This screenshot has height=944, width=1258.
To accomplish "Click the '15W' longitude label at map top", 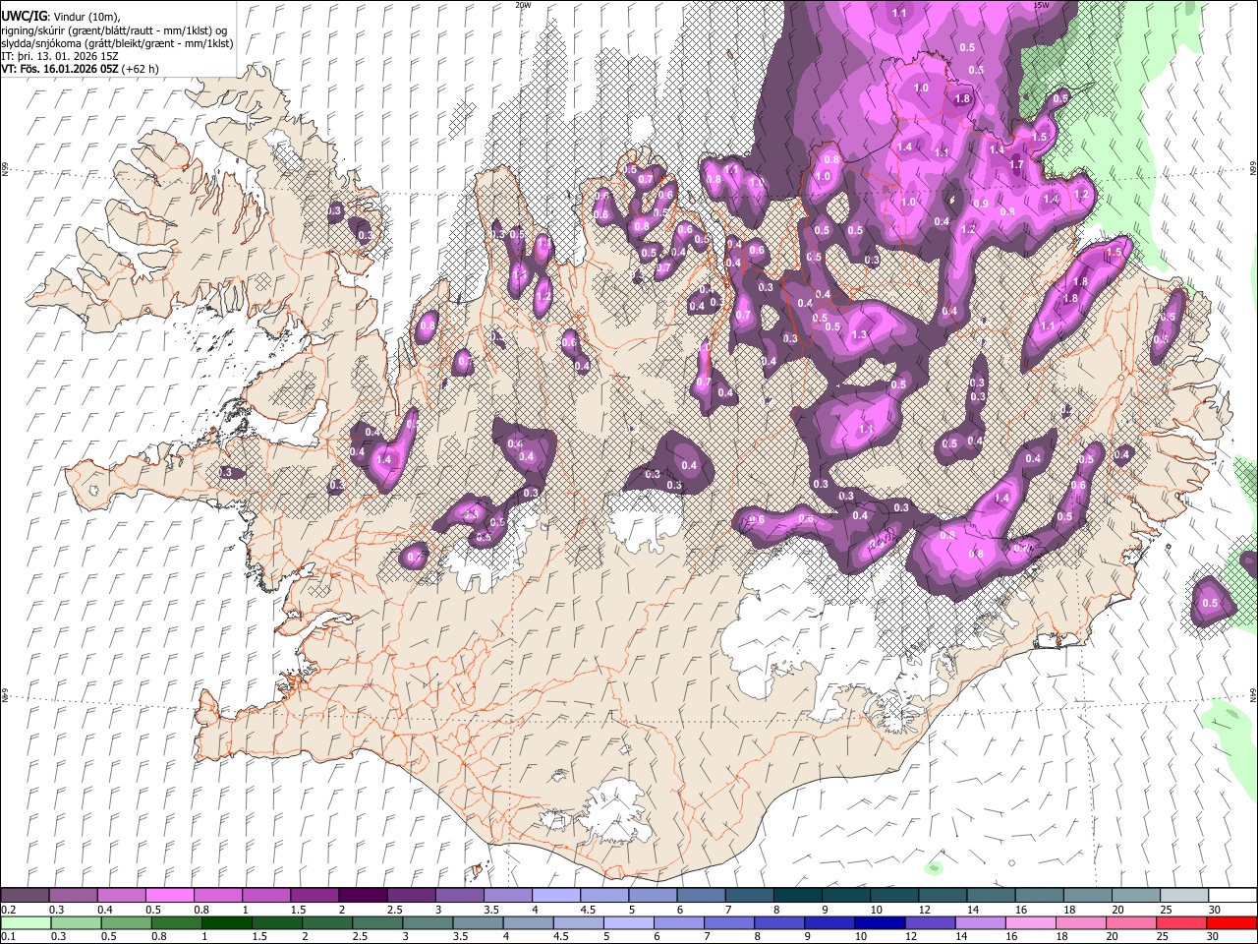I will (1041, 5).
